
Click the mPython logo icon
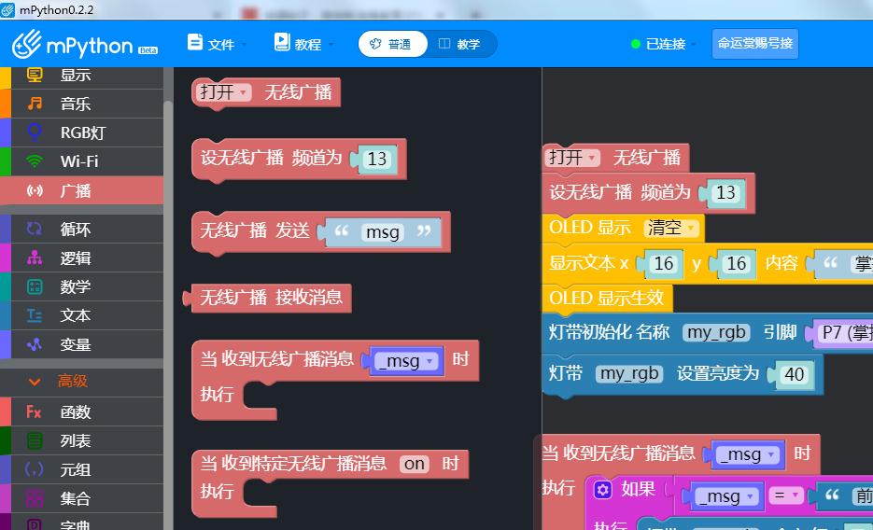pos(27,44)
